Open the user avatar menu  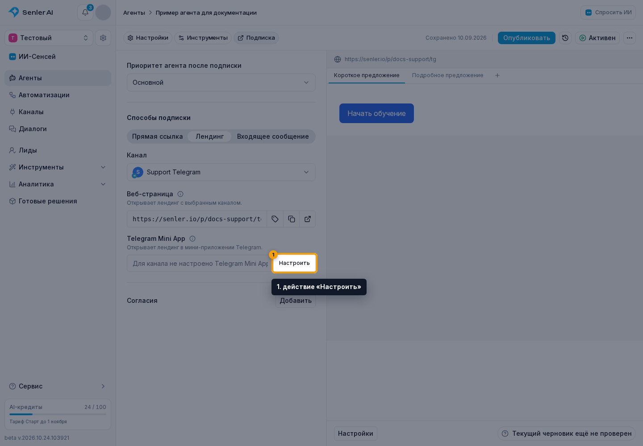pos(103,12)
